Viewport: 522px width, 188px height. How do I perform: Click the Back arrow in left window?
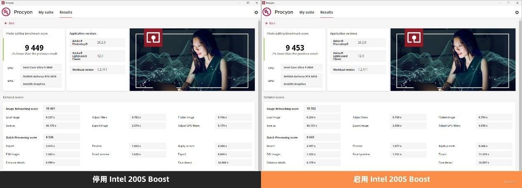(x=9, y=23)
